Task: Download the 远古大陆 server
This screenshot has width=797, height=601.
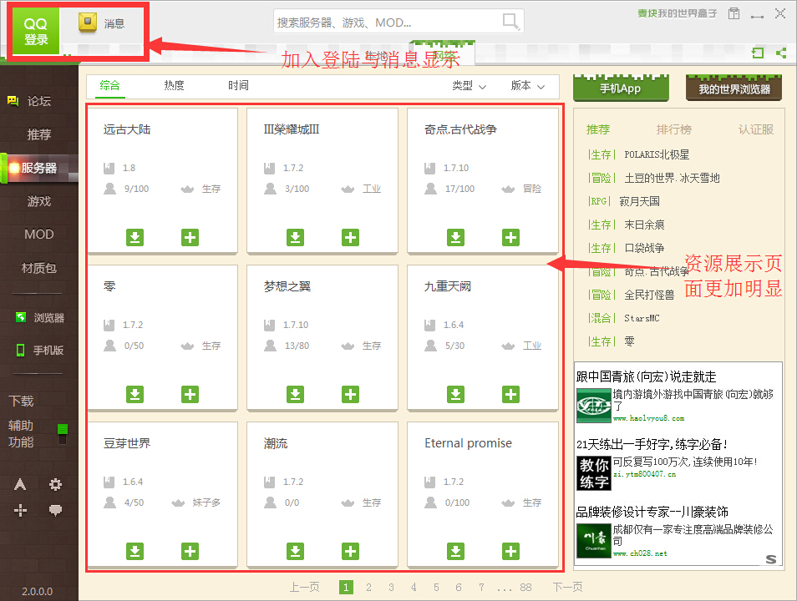Action: 135,237
